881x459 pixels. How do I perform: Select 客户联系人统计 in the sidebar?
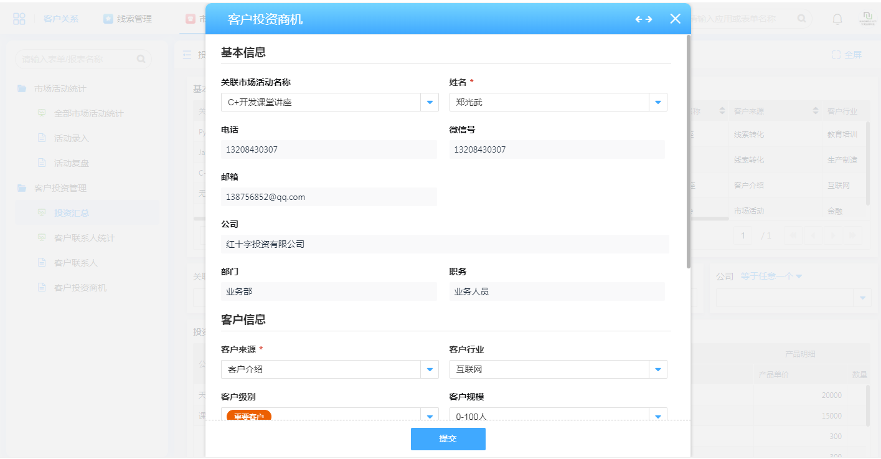point(84,238)
